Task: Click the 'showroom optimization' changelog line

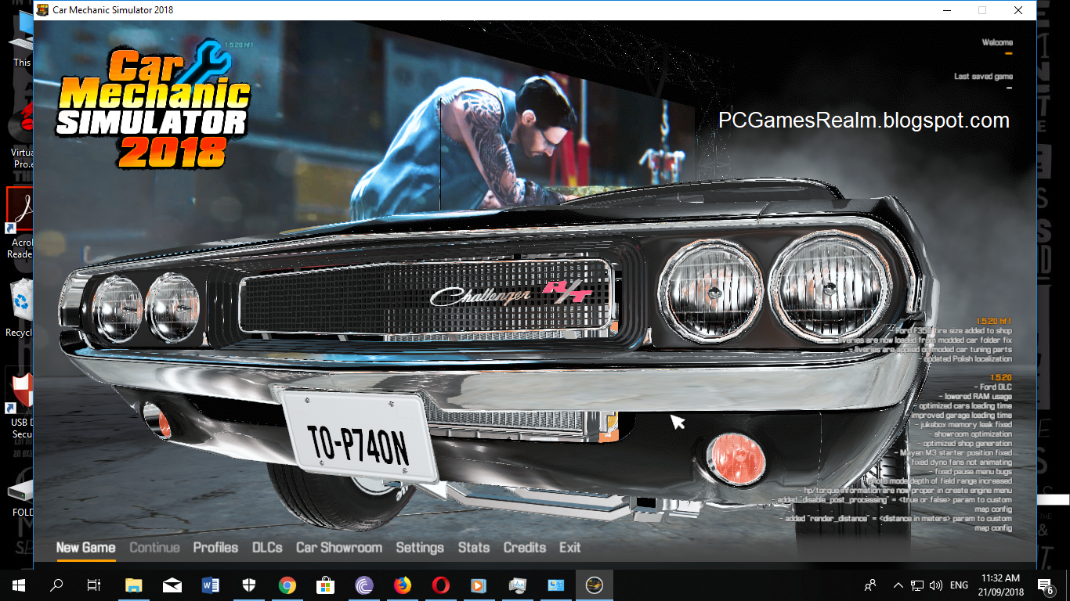Action: [x=969, y=434]
